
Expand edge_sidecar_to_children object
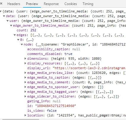[25, 96]
